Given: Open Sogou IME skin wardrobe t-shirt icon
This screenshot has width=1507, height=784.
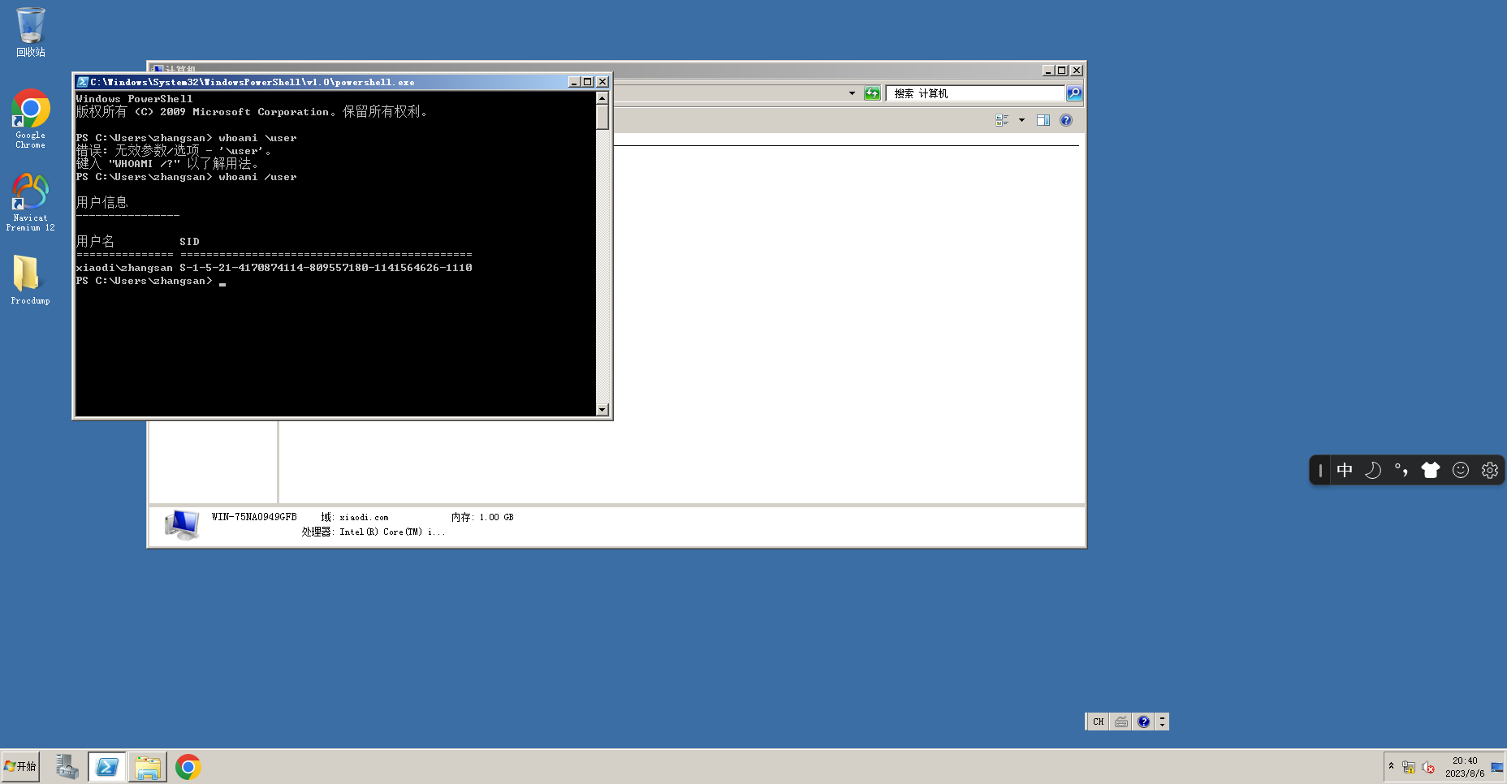Looking at the screenshot, I should tap(1431, 470).
